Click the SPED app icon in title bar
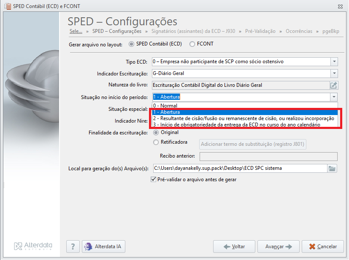 click(8, 6)
